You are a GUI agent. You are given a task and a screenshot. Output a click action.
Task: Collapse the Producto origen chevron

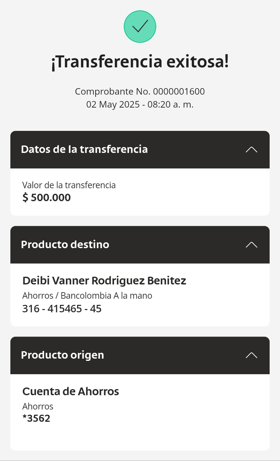tap(251, 355)
